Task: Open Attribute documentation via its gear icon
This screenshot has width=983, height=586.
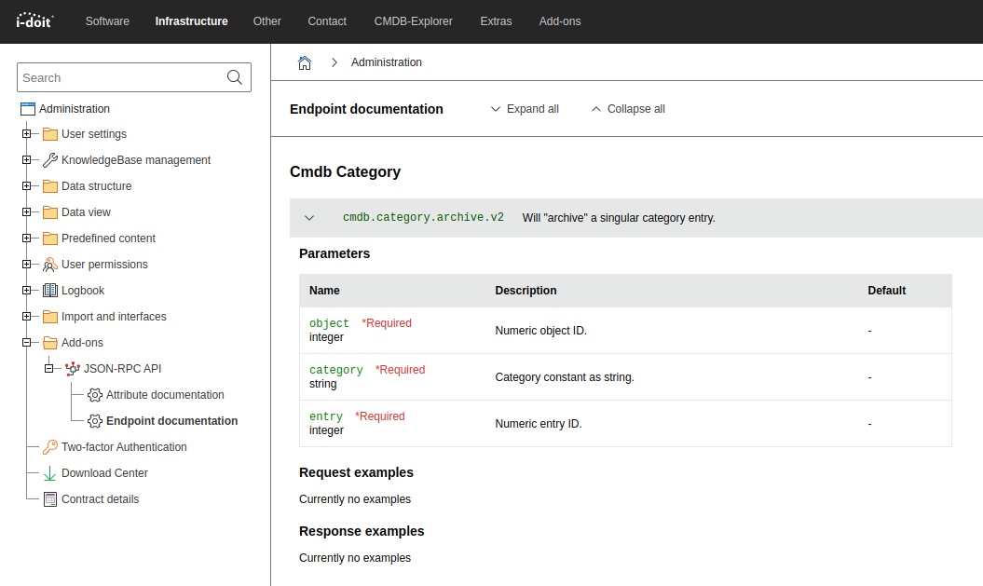Action: (94, 394)
